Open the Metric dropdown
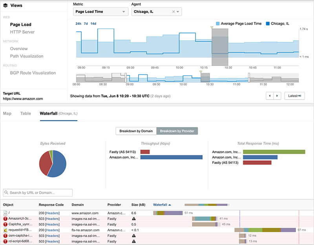Image resolution: width=314 pixels, height=245 pixels. coord(101,12)
